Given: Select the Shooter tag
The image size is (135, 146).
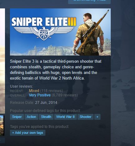Looking at the screenshot, I should click(86, 117).
